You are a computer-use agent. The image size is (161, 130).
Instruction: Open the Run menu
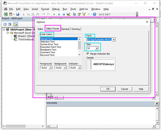coord(65,9)
